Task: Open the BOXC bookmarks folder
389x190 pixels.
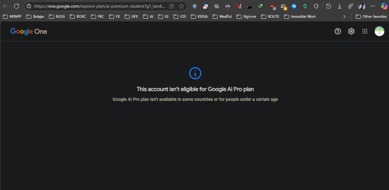Action: pos(78,16)
